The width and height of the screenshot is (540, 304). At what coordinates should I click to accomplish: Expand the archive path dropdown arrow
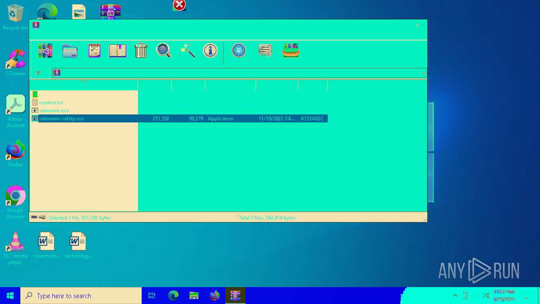[423, 73]
